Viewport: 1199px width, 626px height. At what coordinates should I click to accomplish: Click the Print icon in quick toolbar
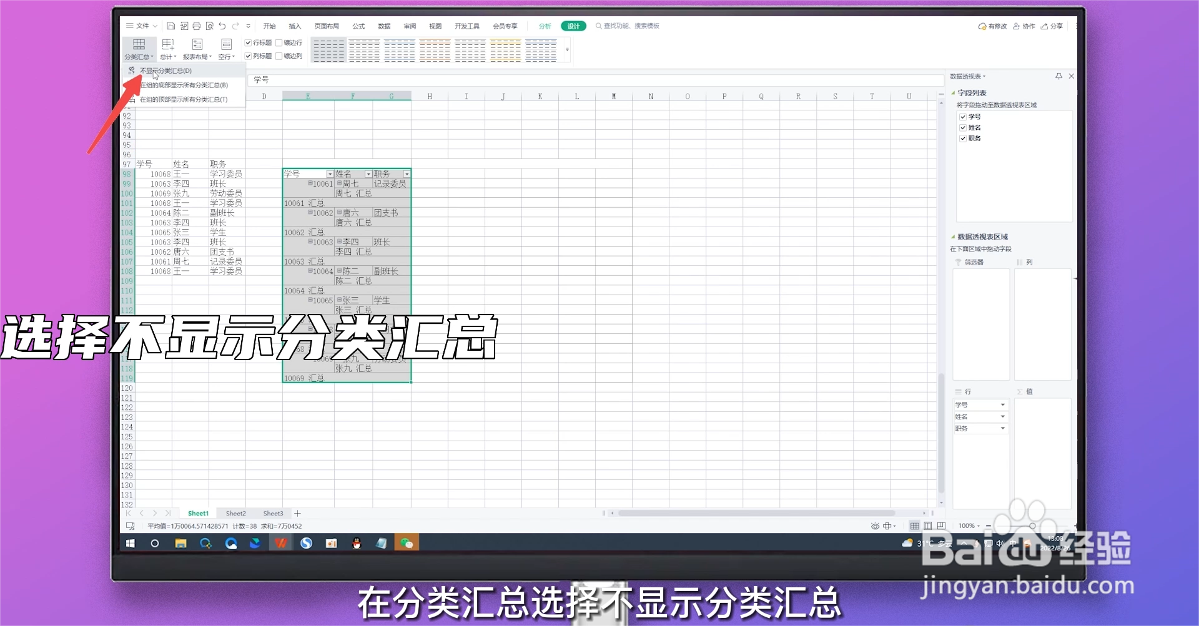point(196,26)
